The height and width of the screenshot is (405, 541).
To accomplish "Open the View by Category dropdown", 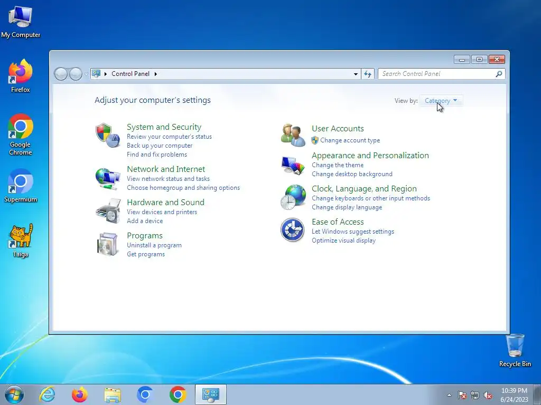I will [x=441, y=101].
